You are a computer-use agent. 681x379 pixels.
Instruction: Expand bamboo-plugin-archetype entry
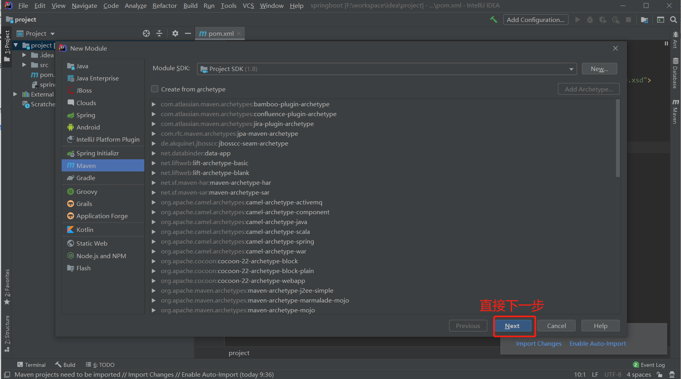[x=154, y=104]
